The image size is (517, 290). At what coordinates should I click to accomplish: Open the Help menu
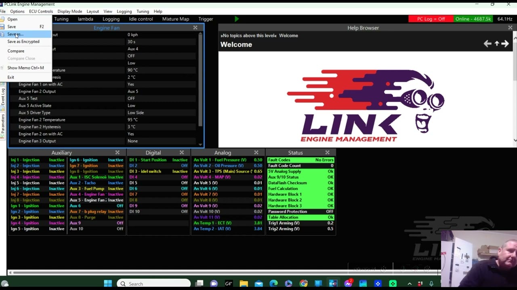[x=158, y=11]
